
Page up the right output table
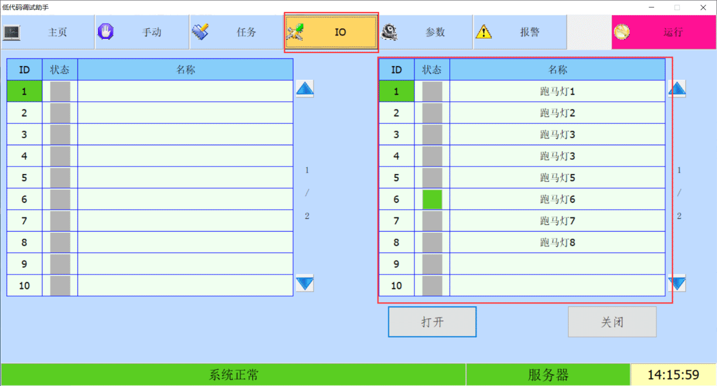coord(677,89)
